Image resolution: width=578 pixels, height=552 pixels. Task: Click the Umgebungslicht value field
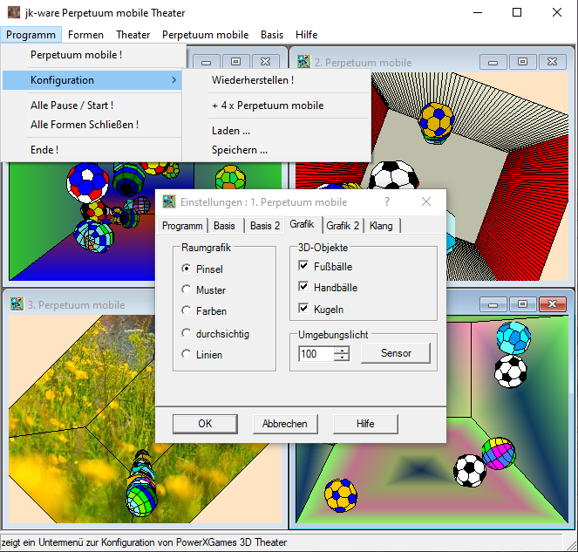(x=316, y=354)
